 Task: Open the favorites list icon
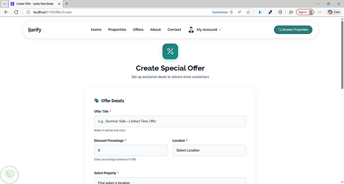point(291,12)
